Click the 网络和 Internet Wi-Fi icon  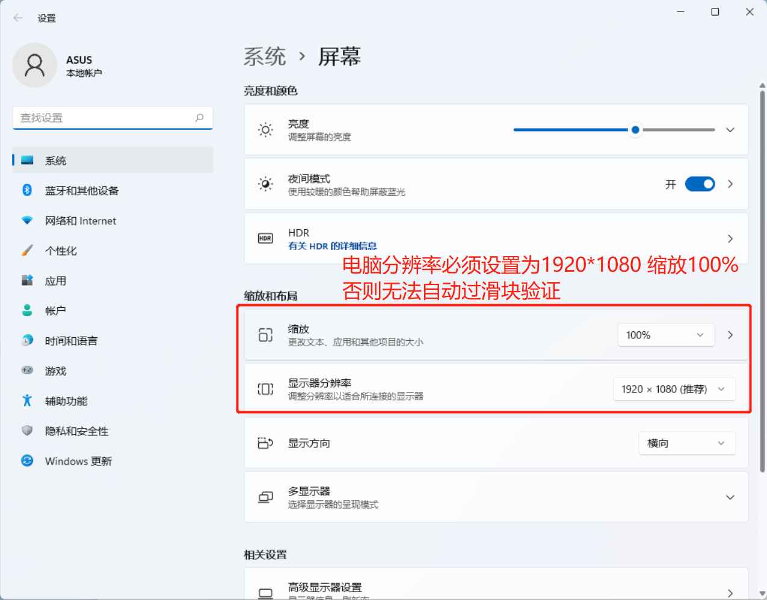coord(27,221)
